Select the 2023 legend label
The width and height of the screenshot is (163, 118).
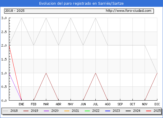click(x=116, y=111)
